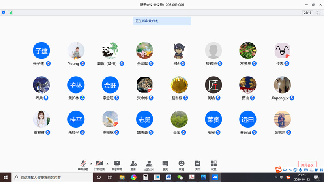Image resolution: width=324 pixels, height=182 pixels.
Task: Open the 邀请 invite icon
Action: (x=133, y=164)
